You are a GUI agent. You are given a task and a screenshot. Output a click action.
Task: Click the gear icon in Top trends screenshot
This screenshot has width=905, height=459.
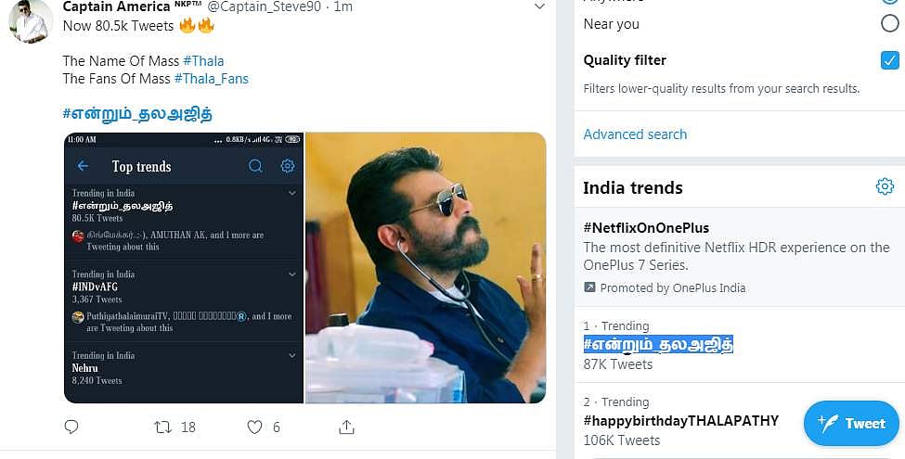[x=288, y=166]
